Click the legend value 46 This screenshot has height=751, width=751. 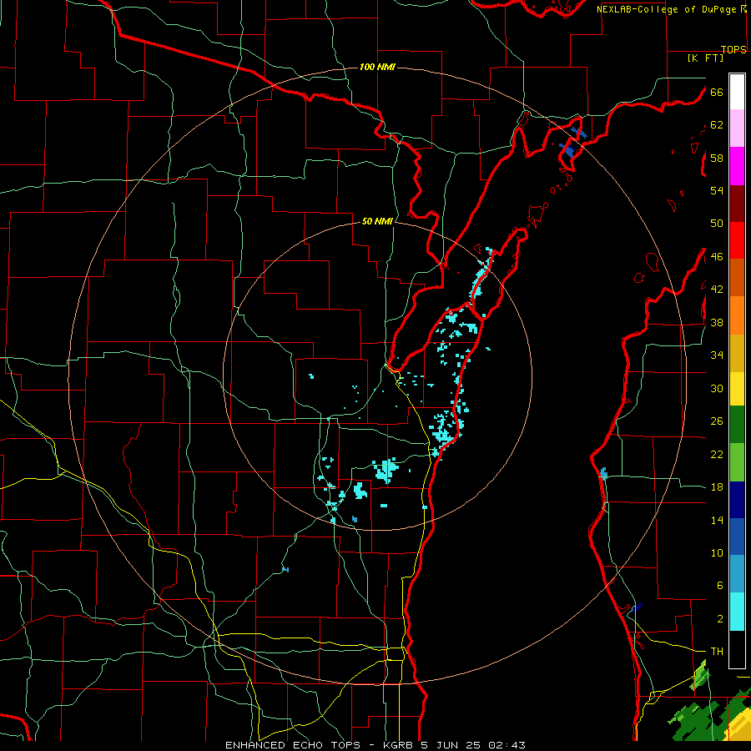pyautogui.click(x=717, y=256)
